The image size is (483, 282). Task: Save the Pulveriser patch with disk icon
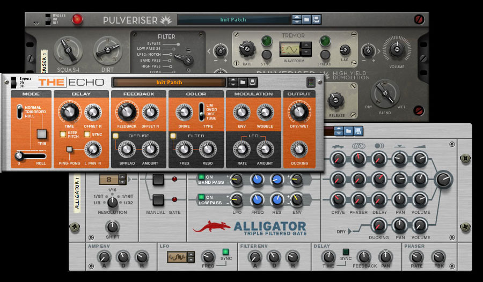pyautogui.click(x=316, y=20)
